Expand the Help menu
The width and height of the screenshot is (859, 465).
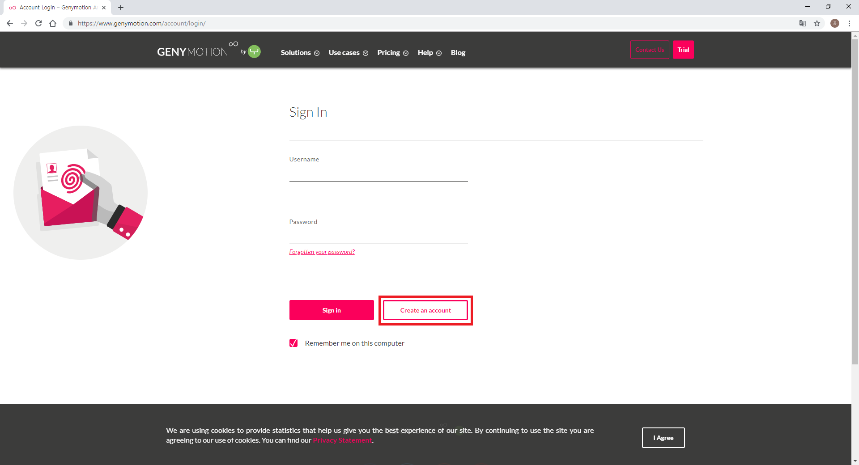click(x=429, y=53)
